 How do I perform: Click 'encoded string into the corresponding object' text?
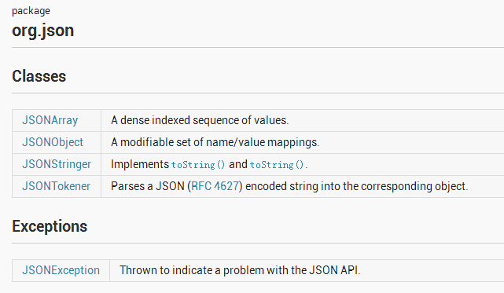(x=356, y=186)
